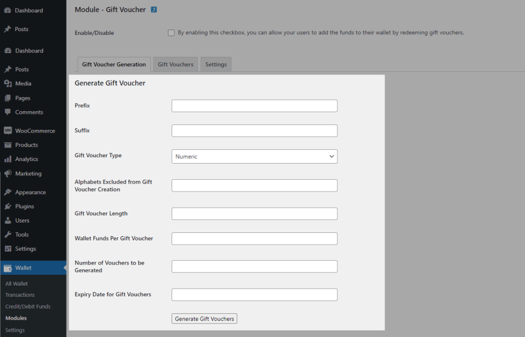Click the Users person icon
Viewport: 525px width, 337px height.
(8, 221)
